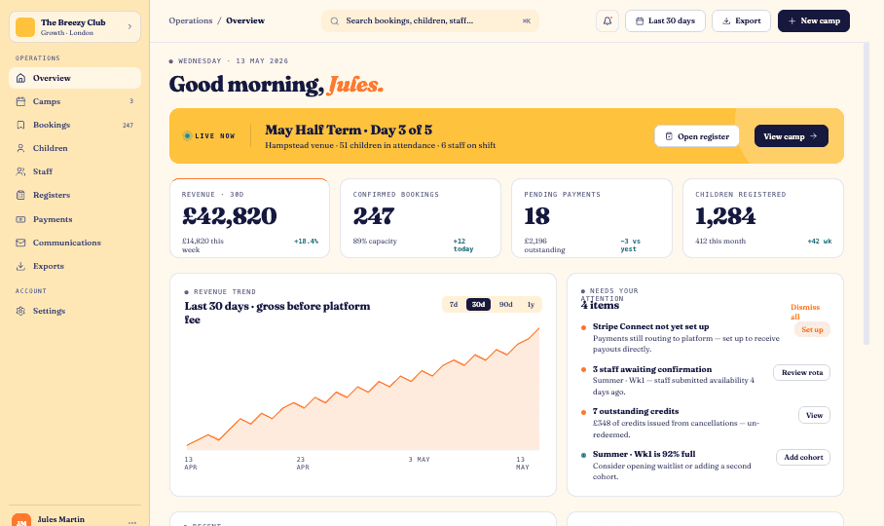Screen dimensions: 884x526
Task: Click 'Summer · Wk1 is 92% full' text
Action: [644, 454]
